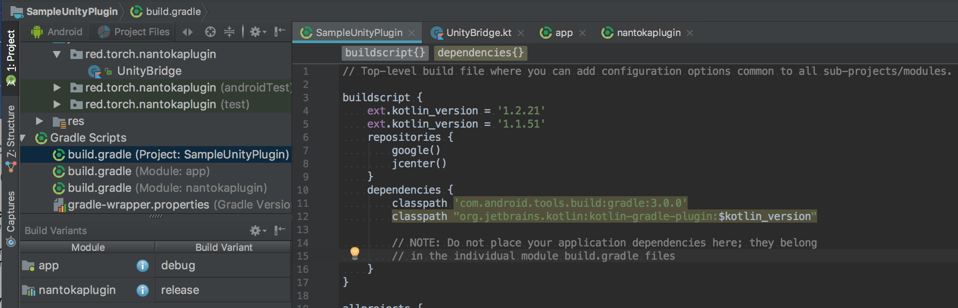Click the gradle:3.0.0 classpath string
This screenshot has width=958, height=308.
[x=571, y=203]
